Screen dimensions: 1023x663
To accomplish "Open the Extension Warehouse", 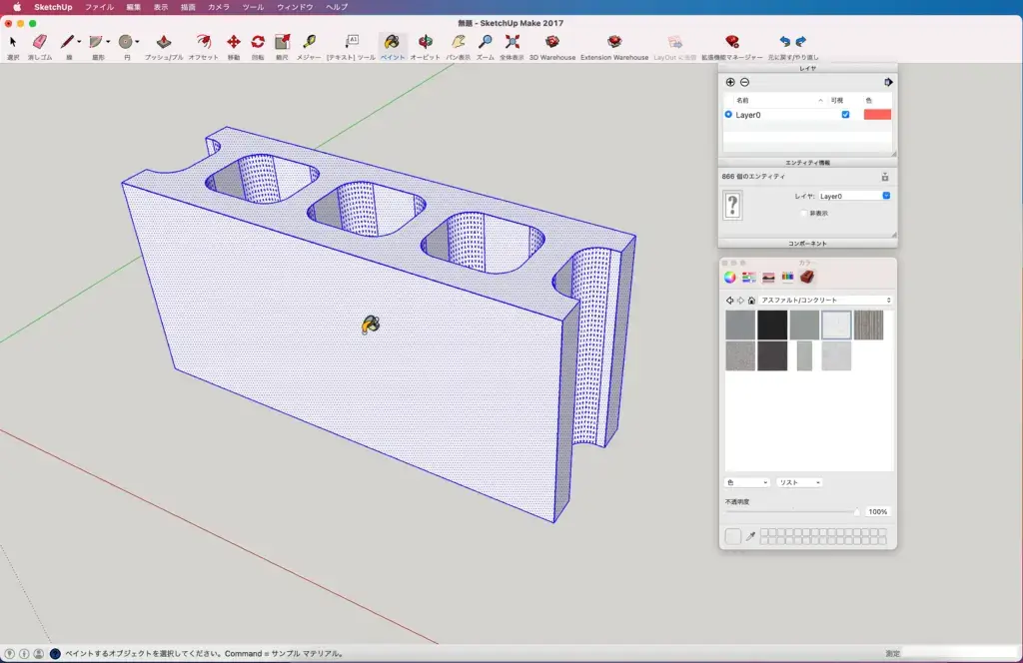I will pyautogui.click(x=614, y=42).
